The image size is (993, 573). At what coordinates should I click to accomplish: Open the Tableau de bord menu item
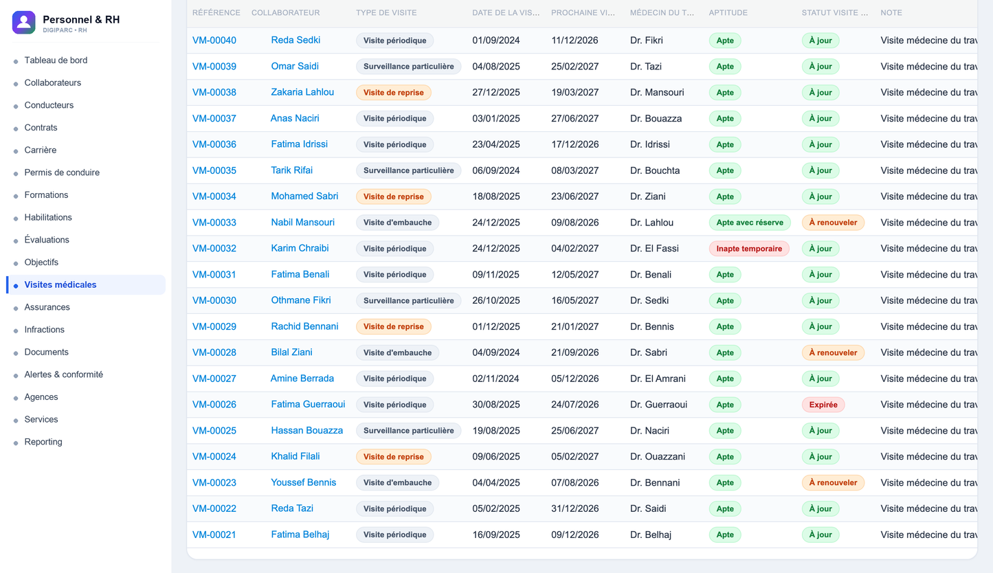(56, 60)
